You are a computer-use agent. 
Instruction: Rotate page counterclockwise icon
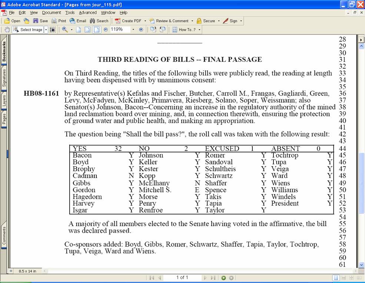tap(162, 30)
